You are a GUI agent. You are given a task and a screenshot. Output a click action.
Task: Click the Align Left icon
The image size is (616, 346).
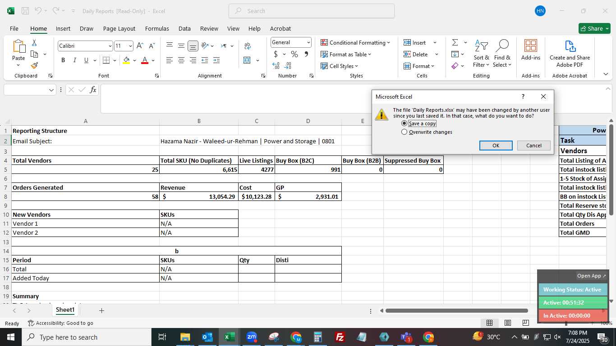(170, 60)
